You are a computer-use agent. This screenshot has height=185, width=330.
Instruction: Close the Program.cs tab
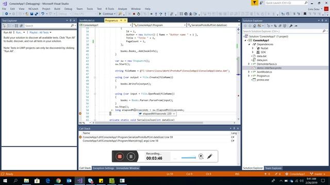125,21
